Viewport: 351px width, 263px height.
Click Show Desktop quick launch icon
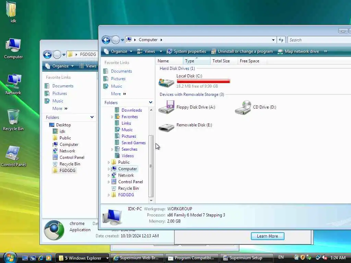[x=25, y=258]
